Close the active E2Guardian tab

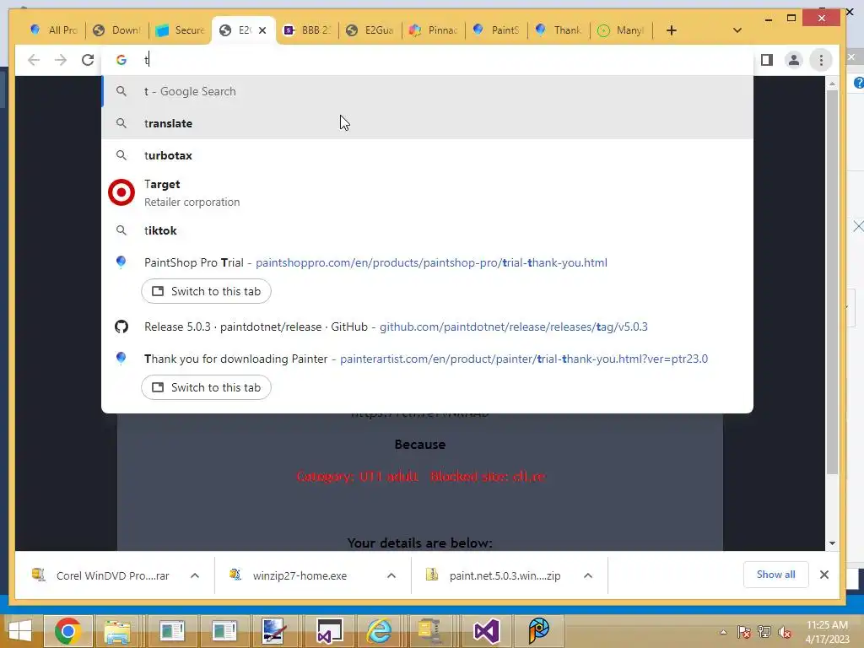pyautogui.click(x=262, y=30)
